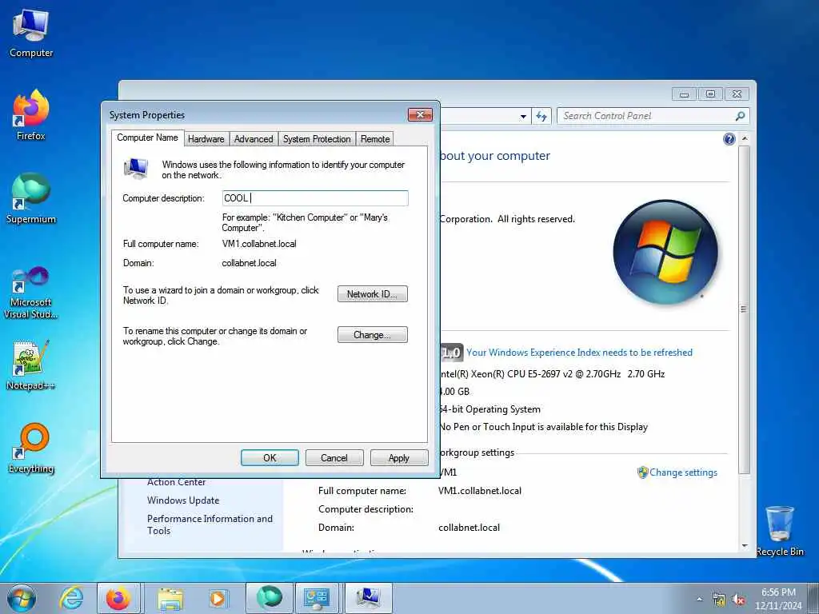Switch to the Hardware tab

coord(206,139)
